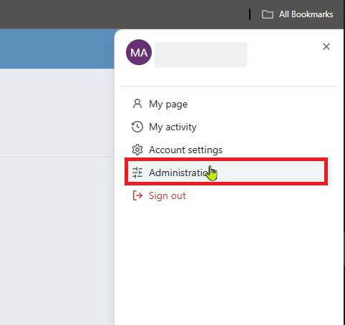The image size is (345, 325).
Task: Click the blue header bar area
Action: point(57,49)
